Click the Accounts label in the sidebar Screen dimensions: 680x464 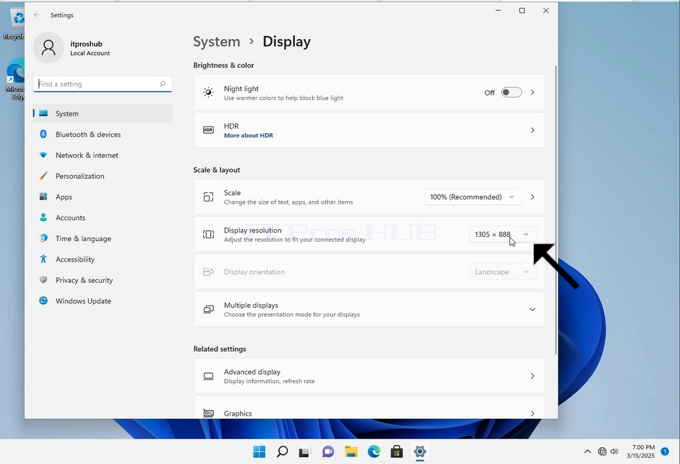(70, 218)
